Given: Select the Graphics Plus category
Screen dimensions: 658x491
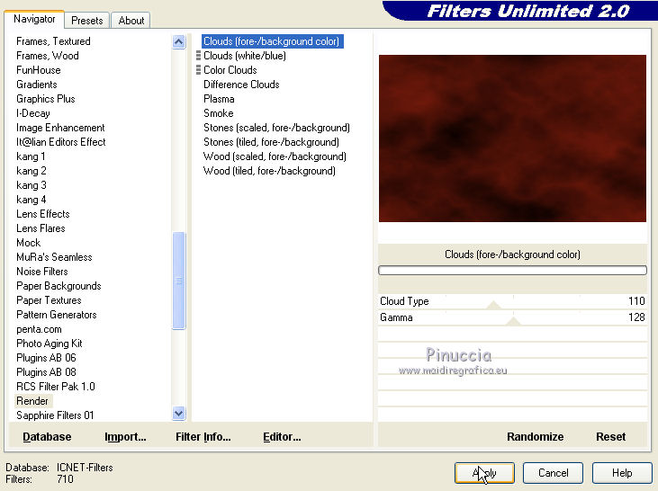Looking at the screenshot, I should [45, 99].
